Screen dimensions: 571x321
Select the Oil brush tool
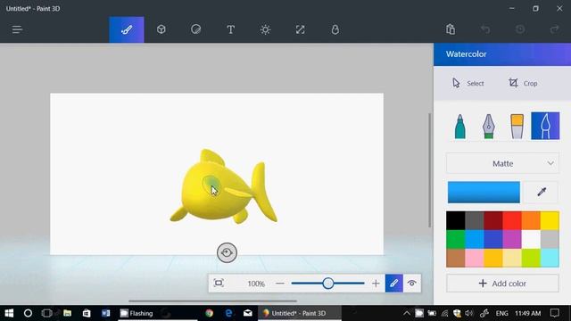tap(517, 126)
